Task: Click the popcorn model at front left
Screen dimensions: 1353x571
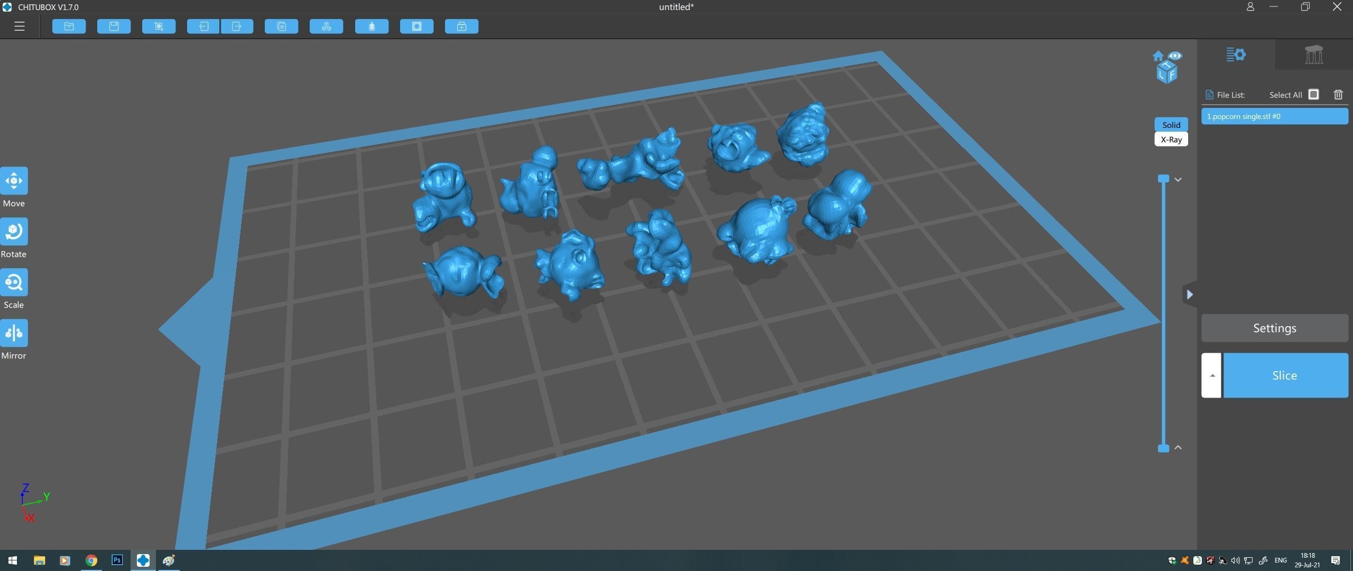Action: tap(463, 272)
